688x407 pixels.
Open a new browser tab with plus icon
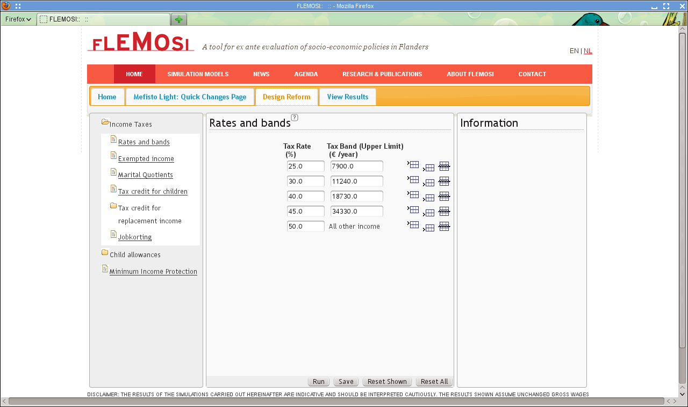pos(179,19)
